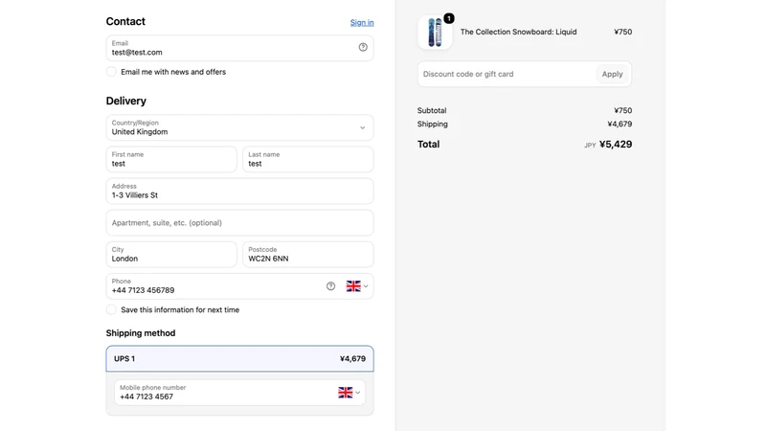Viewport: 766px width, 431px height.
Task: Click the Apartment, suite, etc. field
Action: [240, 223]
